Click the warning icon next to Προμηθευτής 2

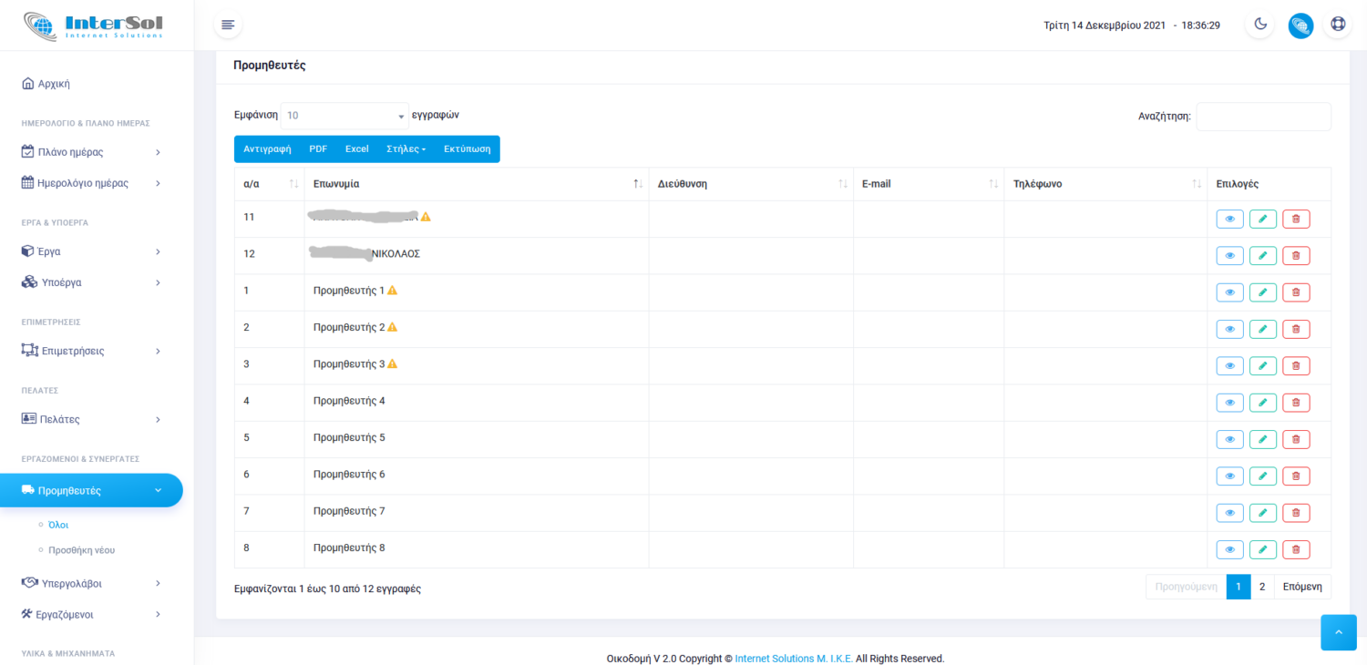393,327
